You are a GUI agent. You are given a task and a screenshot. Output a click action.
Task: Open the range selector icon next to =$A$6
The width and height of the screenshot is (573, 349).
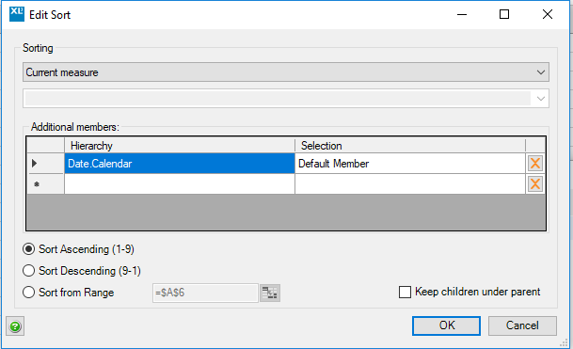point(270,293)
